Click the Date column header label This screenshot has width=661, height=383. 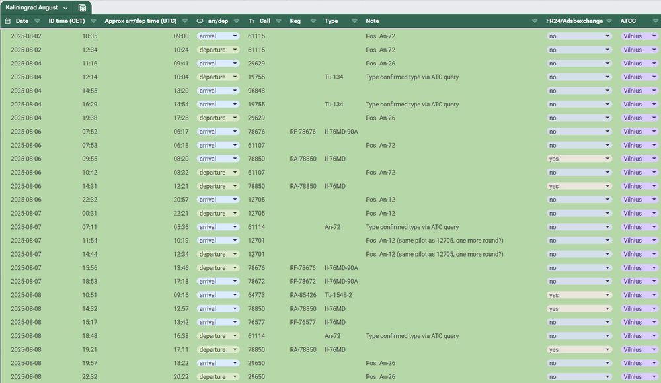pyautogui.click(x=22, y=21)
